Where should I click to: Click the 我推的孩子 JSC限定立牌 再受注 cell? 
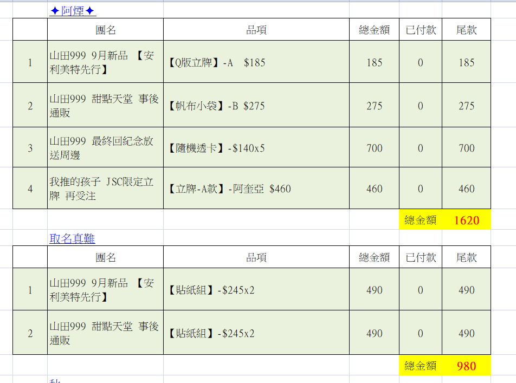click(x=105, y=188)
